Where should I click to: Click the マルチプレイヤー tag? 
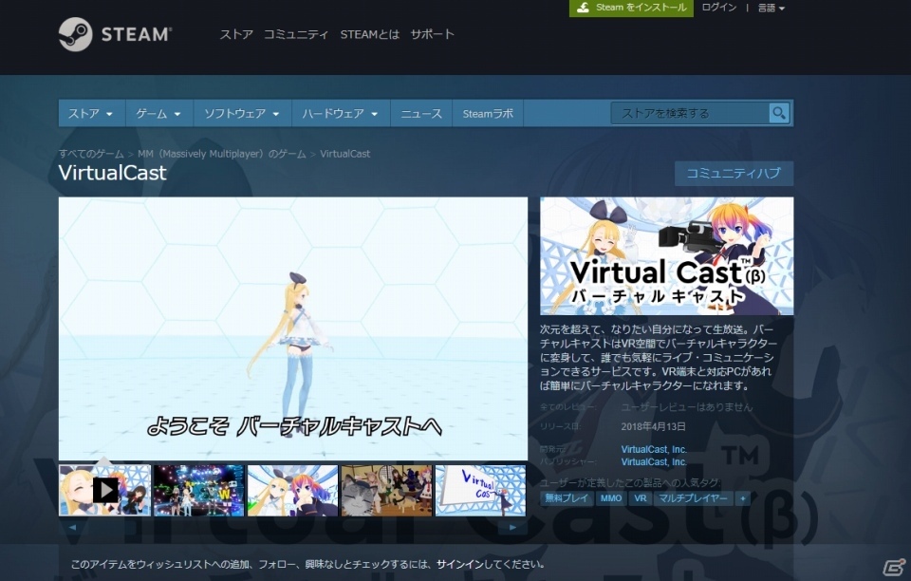(x=693, y=498)
